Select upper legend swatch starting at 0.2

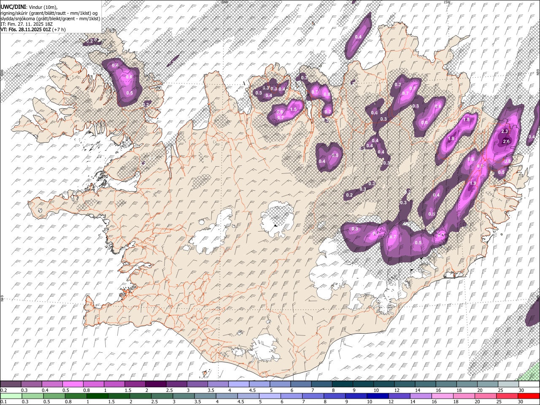[x=11, y=384]
